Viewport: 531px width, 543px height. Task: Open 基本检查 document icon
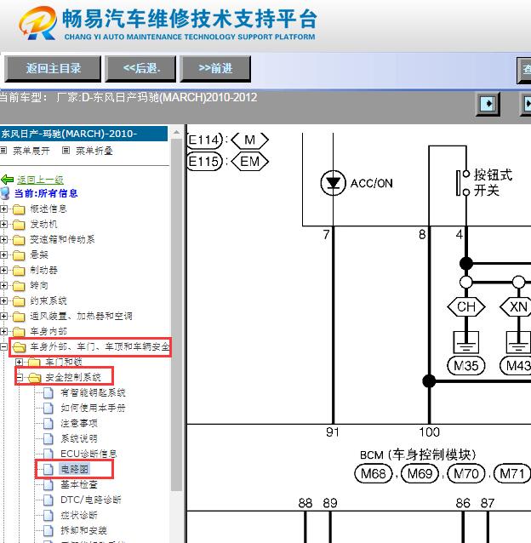point(49,484)
